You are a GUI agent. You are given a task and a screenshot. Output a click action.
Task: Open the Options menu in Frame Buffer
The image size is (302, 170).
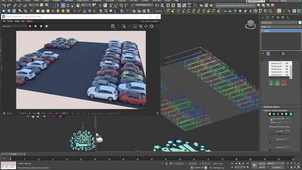click(29, 21)
